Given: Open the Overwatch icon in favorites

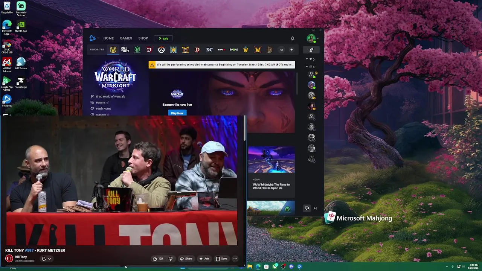Looking at the screenshot, I should [161, 50].
